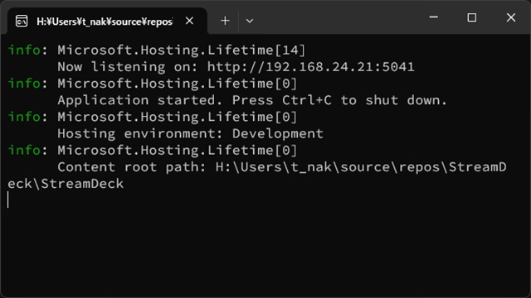Close the terminal window
Screen dimensions: 531x298
(x=511, y=17)
